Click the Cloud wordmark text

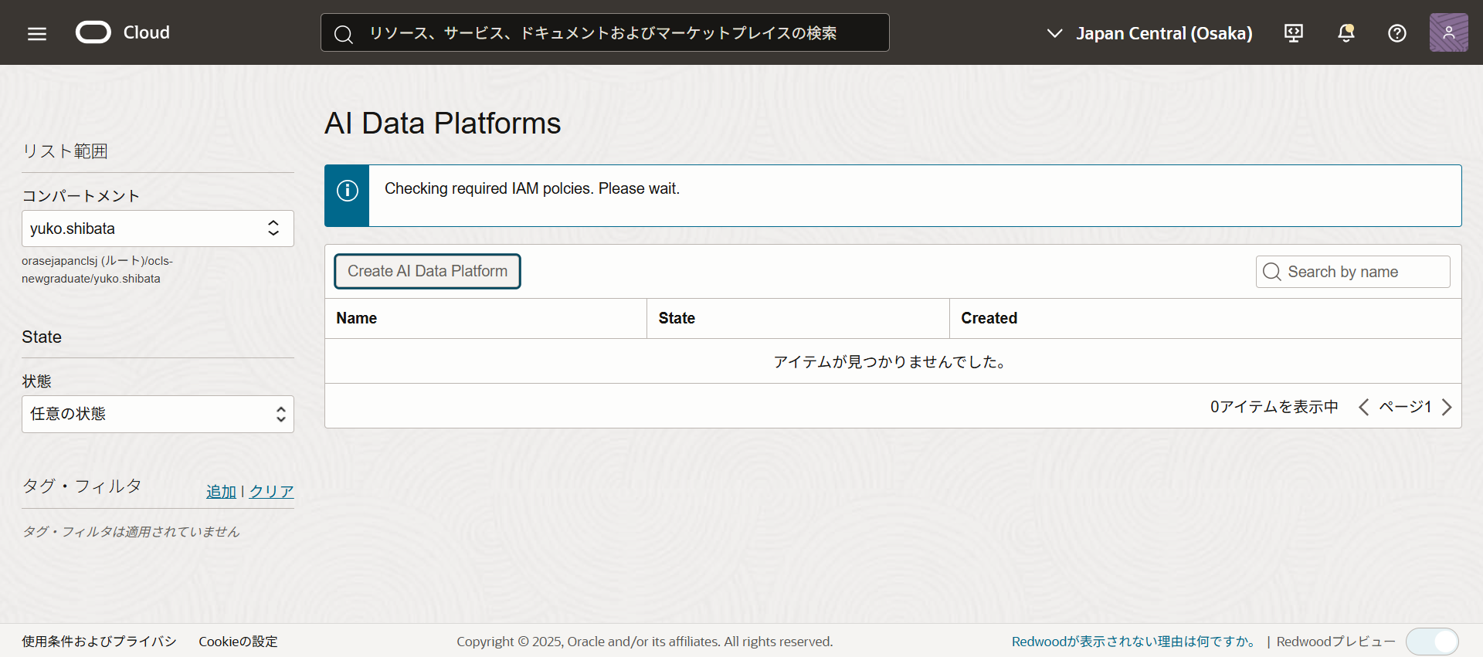(x=147, y=32)
